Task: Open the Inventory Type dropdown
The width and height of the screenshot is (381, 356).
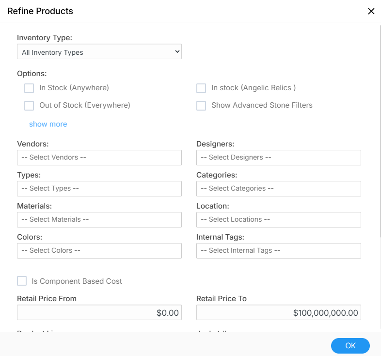Action: (99, 52)
